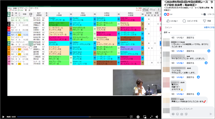
Task: Seek on the video progress bar
Action: click(72, 117)
